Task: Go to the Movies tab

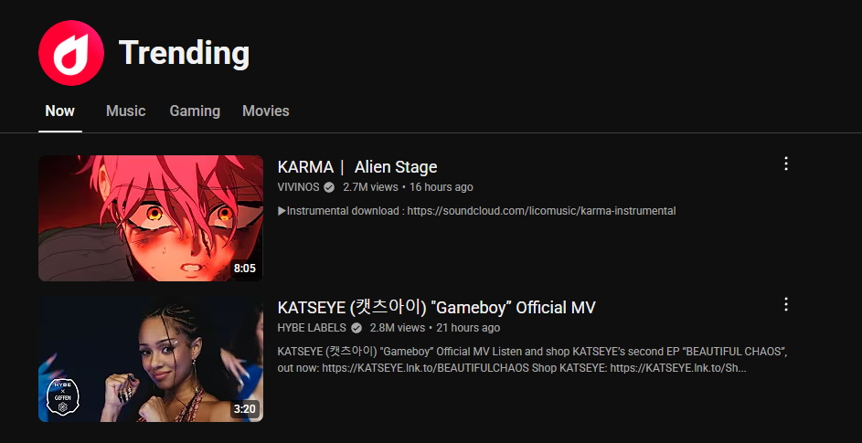Action: (265, 111)
